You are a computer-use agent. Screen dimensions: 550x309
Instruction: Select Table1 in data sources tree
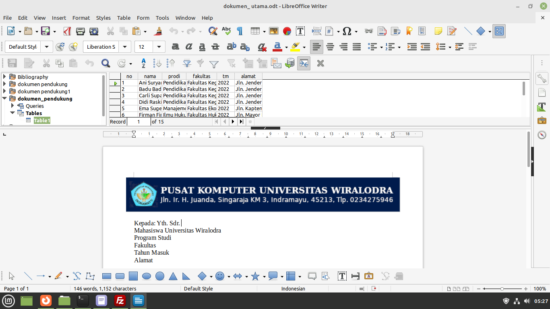[x=42, y=120]
